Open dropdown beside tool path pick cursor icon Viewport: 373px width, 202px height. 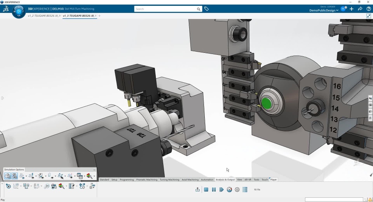(65, 176)
